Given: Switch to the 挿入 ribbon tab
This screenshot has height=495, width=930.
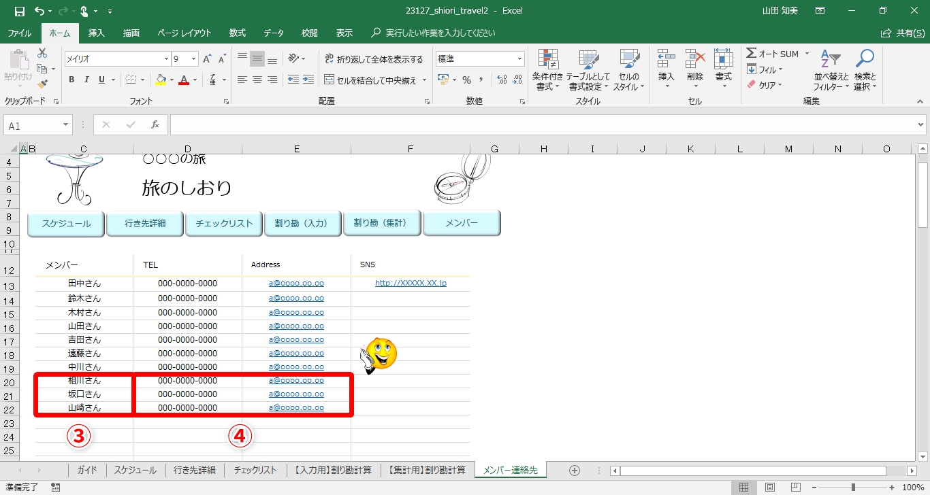Looking at the screenshot, I should pyautogui.click(x=97, y=33).
